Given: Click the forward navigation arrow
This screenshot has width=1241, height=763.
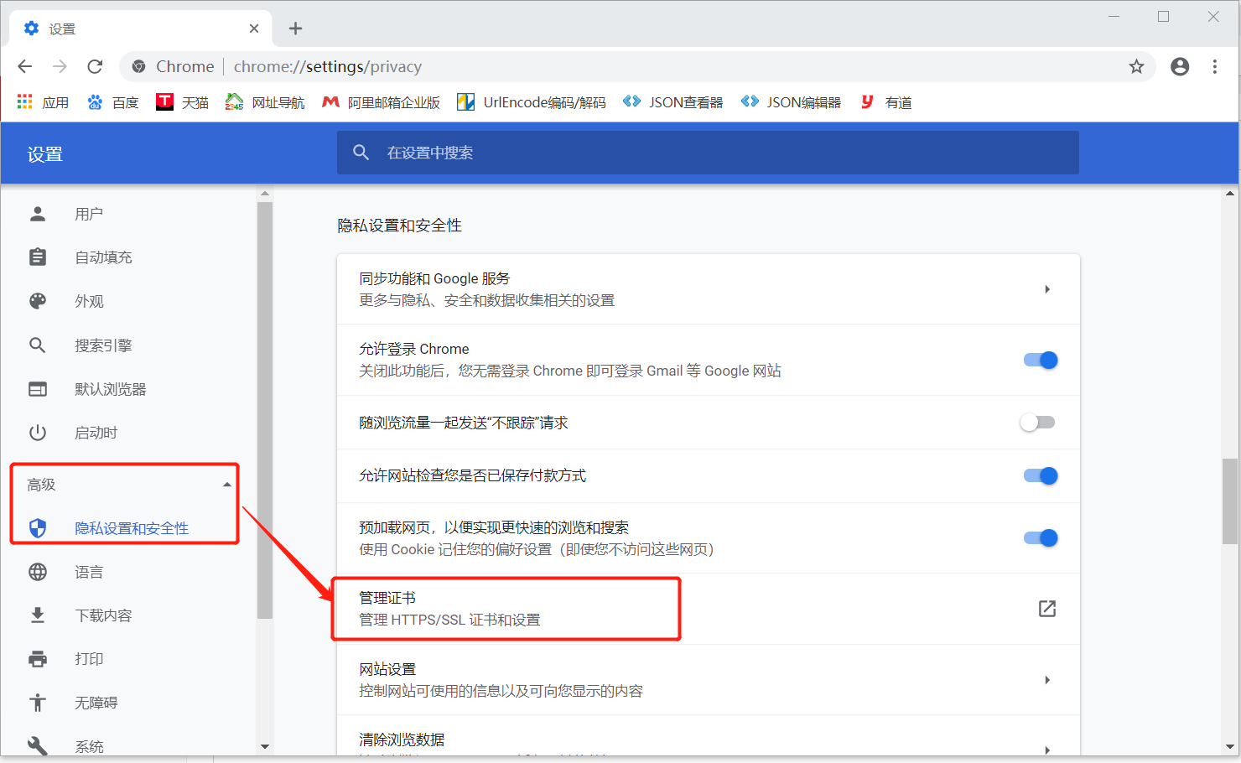Looking at the screenshot, I should (60, 66).
